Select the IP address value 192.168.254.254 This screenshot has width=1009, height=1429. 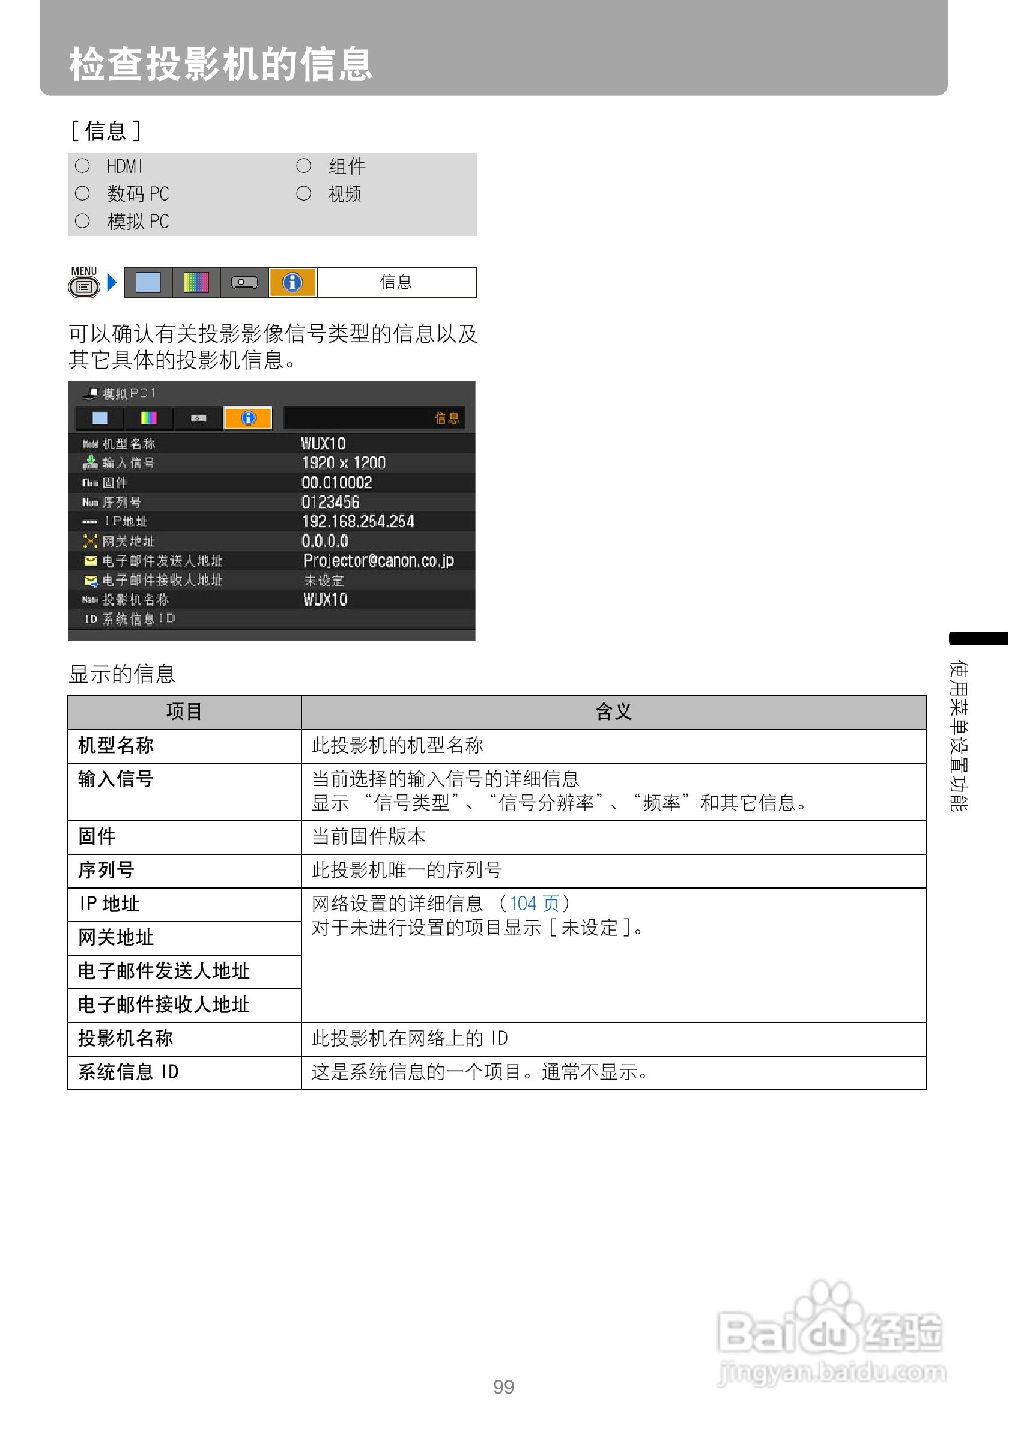358,522
